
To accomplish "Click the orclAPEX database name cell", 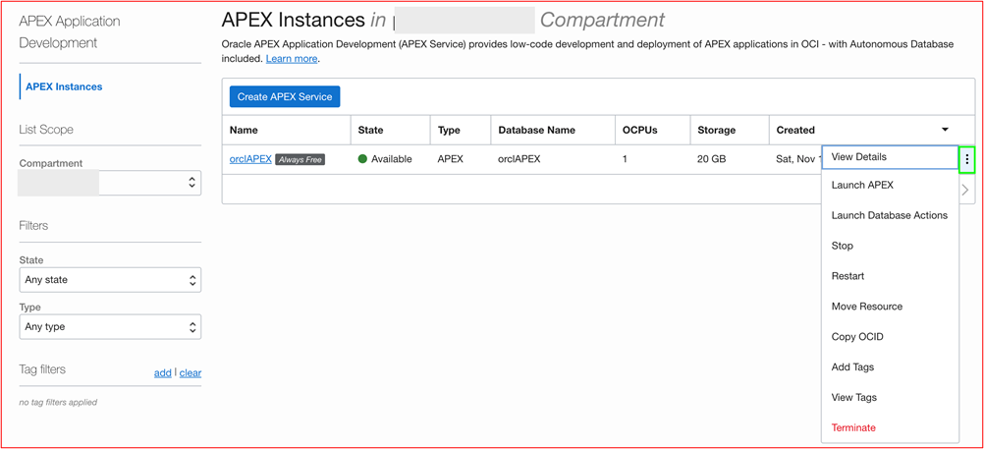I will (x=519, y=159).
